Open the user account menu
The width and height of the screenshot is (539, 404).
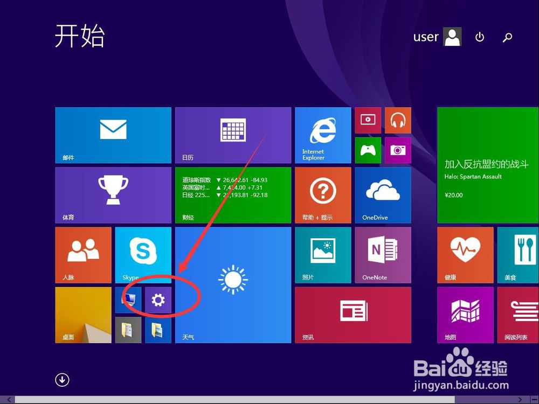(437, 37)
